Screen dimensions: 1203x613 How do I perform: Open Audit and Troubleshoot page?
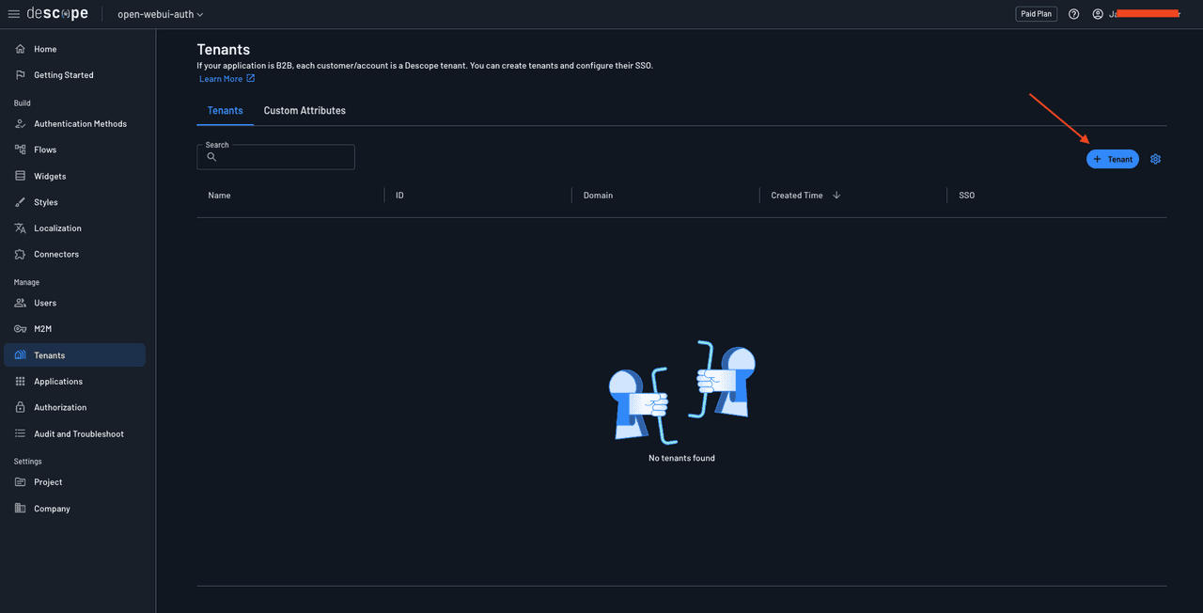point(79,433)
